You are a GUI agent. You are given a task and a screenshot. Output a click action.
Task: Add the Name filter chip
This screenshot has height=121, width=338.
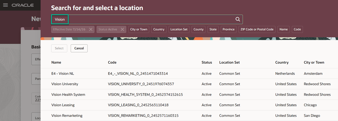pos(284,29)
